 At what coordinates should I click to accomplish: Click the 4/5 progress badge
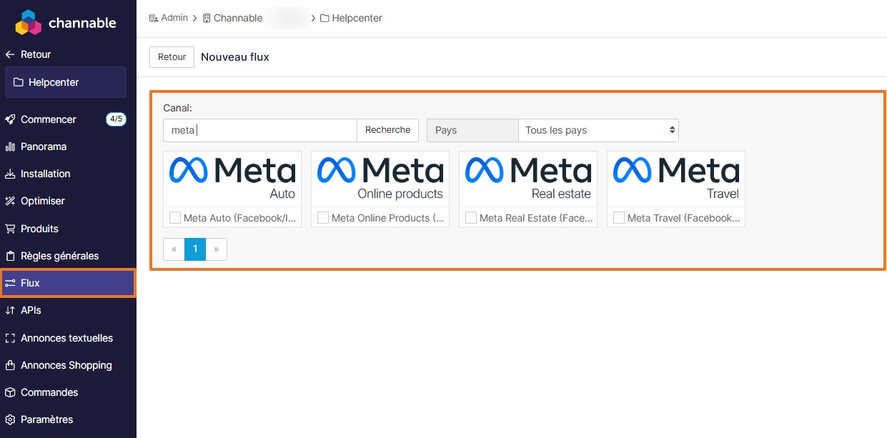point(116,119)
